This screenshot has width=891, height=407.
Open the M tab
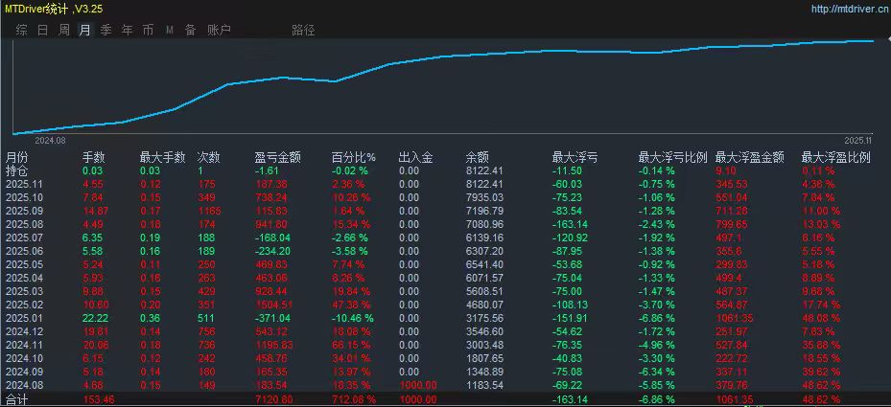tap(170, 30)
